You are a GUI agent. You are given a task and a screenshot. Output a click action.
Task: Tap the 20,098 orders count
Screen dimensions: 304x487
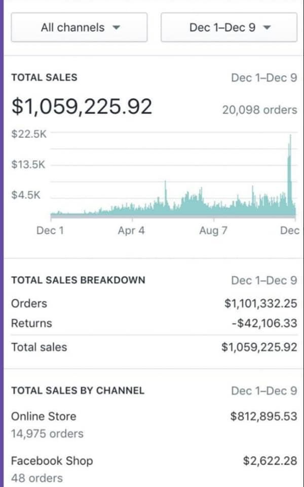(259, 110)
